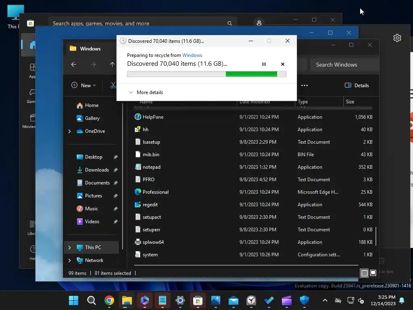413x310 pixels.
Task: Open the Photos app on the taskbar
Action: click(215, 300)
